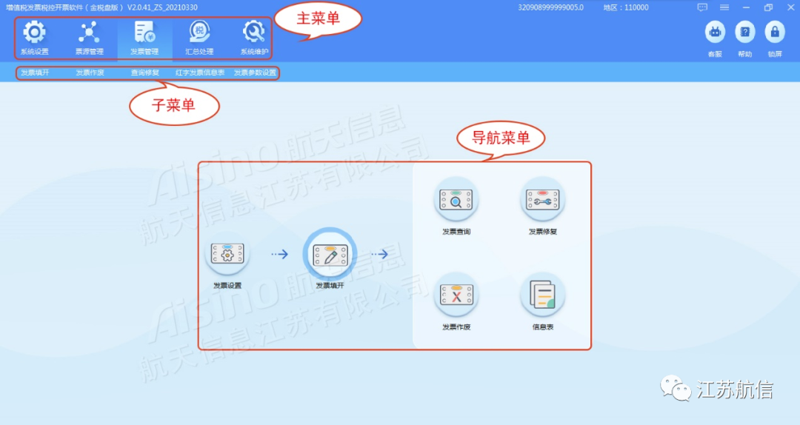Click the 地区：110000 text
800x425 pixels.
[x=626, y=7]
